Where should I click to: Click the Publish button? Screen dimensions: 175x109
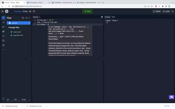(x=157, y=11)
